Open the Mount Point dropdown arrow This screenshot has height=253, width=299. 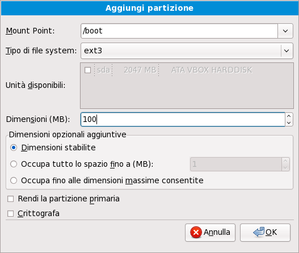point(285,31)
